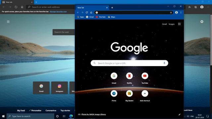Open the Prime shortcut tile
Viewport: 212px width, 119px height.
click(x=114, y=96)
